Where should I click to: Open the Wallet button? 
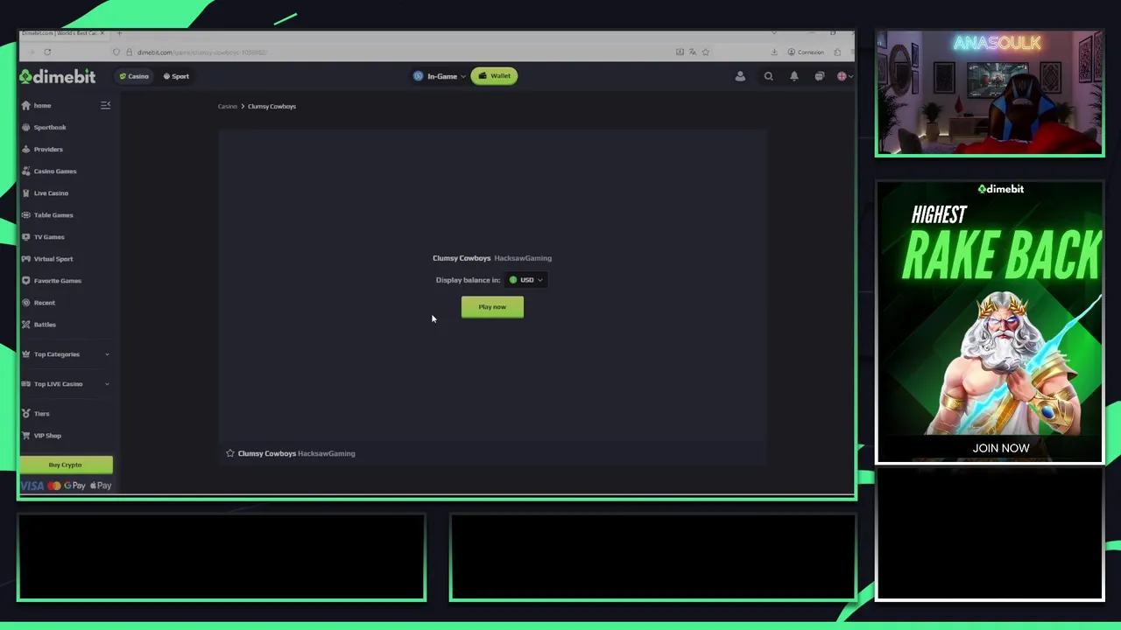pos(494,76)
